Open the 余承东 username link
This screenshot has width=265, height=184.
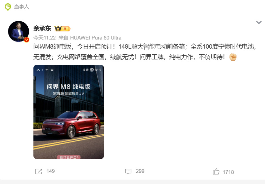42,28
